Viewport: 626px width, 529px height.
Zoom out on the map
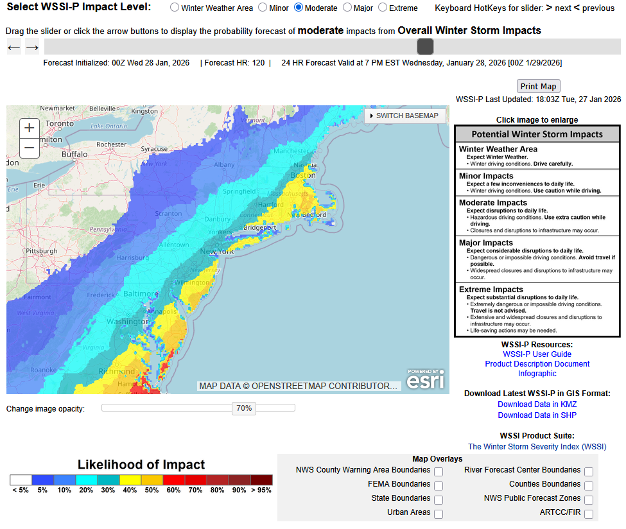coord(29,148)
